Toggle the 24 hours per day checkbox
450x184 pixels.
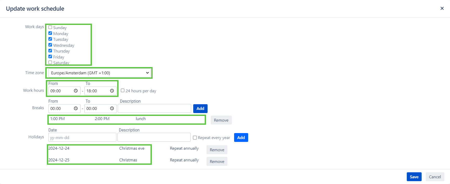tap(123, 90)
